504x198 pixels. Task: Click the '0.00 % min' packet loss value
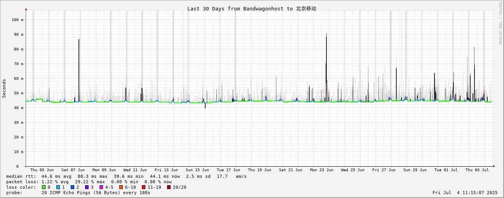(x=125, y=182)
